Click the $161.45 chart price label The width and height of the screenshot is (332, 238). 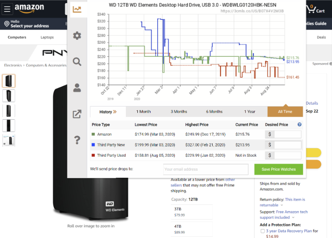293,77
